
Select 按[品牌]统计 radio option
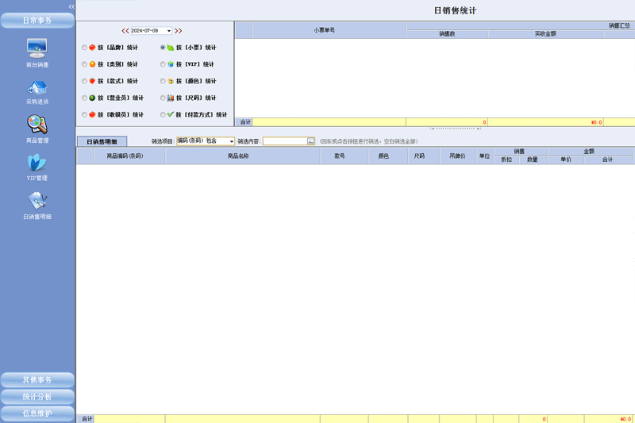pos(85,48)
